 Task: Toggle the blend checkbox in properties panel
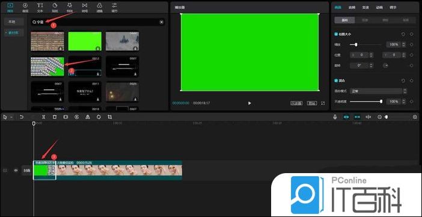coord(336,81)
